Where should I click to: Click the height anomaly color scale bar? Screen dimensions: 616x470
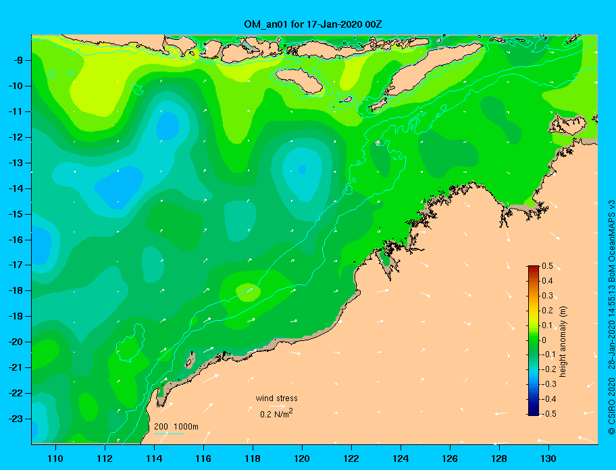[534, 340]
